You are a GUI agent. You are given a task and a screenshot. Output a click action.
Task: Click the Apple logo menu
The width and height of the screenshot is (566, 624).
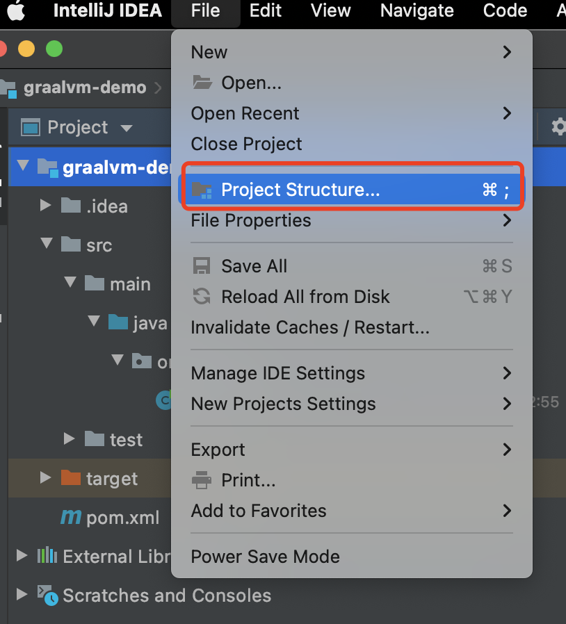16,10
